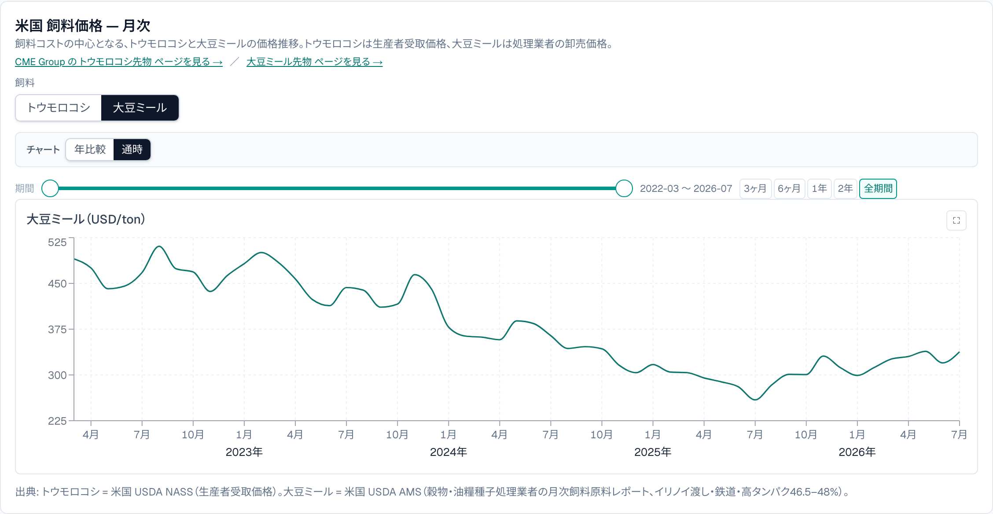993x514 pixels.
Task: Click the right end handle of the period slider
Action: (624, 188)
